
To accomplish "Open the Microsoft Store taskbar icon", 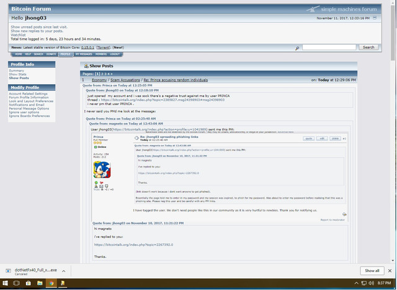I will [28, 283].
